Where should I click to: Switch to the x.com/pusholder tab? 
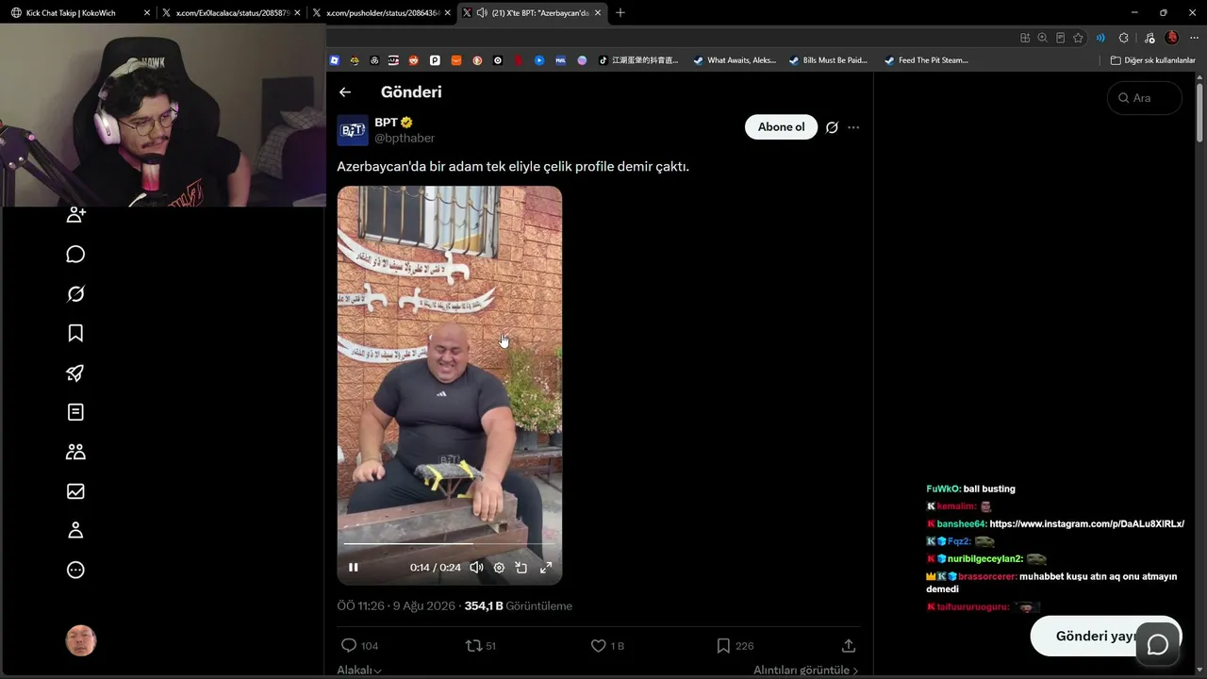pos(382,13)
